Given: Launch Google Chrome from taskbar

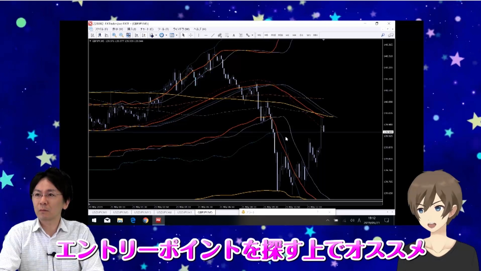Looking at the screenshot, I should 146,220.
